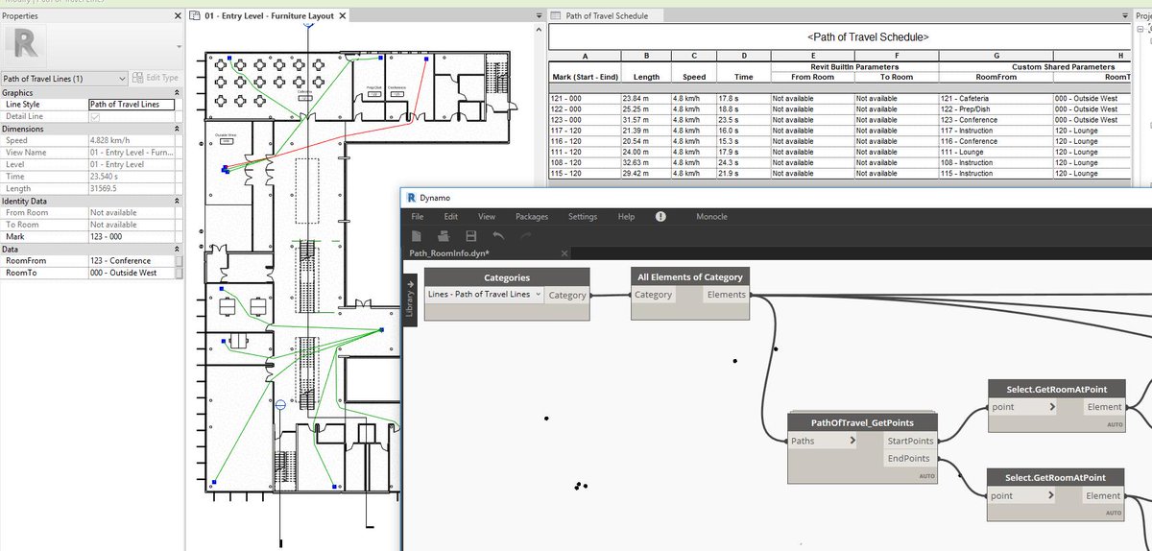The height and width of the screenshot is (551, 1152).
Task: Click the Dynamo R logo in title bar
Action: (x=410, y=198)
